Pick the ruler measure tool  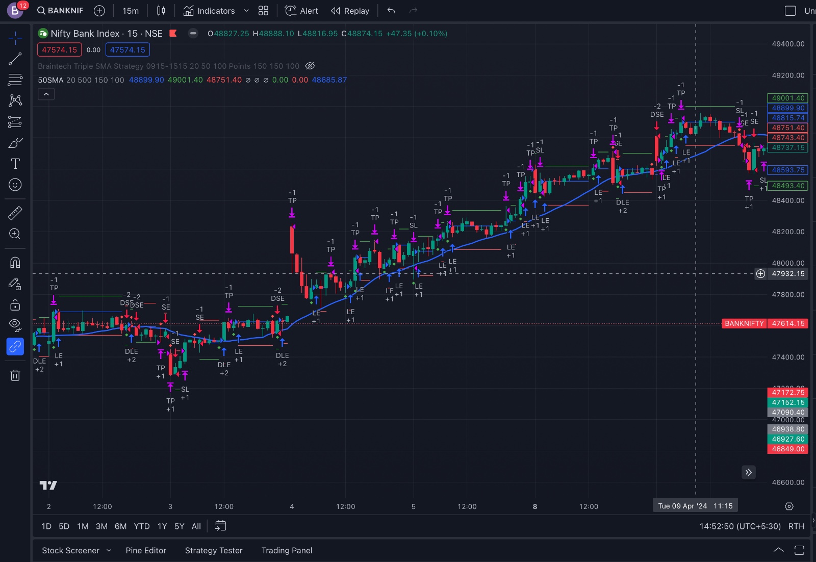15,213
